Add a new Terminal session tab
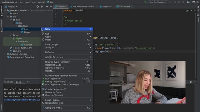This screenshot has width=200, height=112. 28,82
